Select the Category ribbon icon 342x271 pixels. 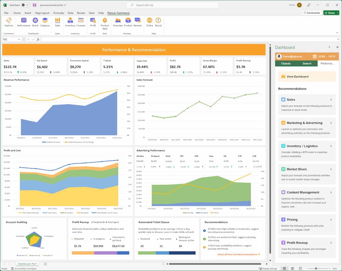click(x=45, y=22)
